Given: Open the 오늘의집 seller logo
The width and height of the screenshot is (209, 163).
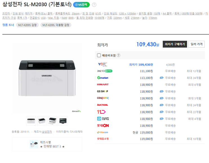Looking at the screenshot, I should [103, 119].
